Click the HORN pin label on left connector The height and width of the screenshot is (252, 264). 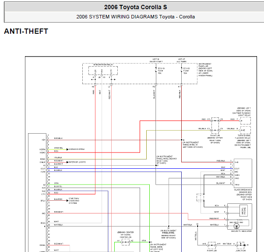[x=42, y=149]
